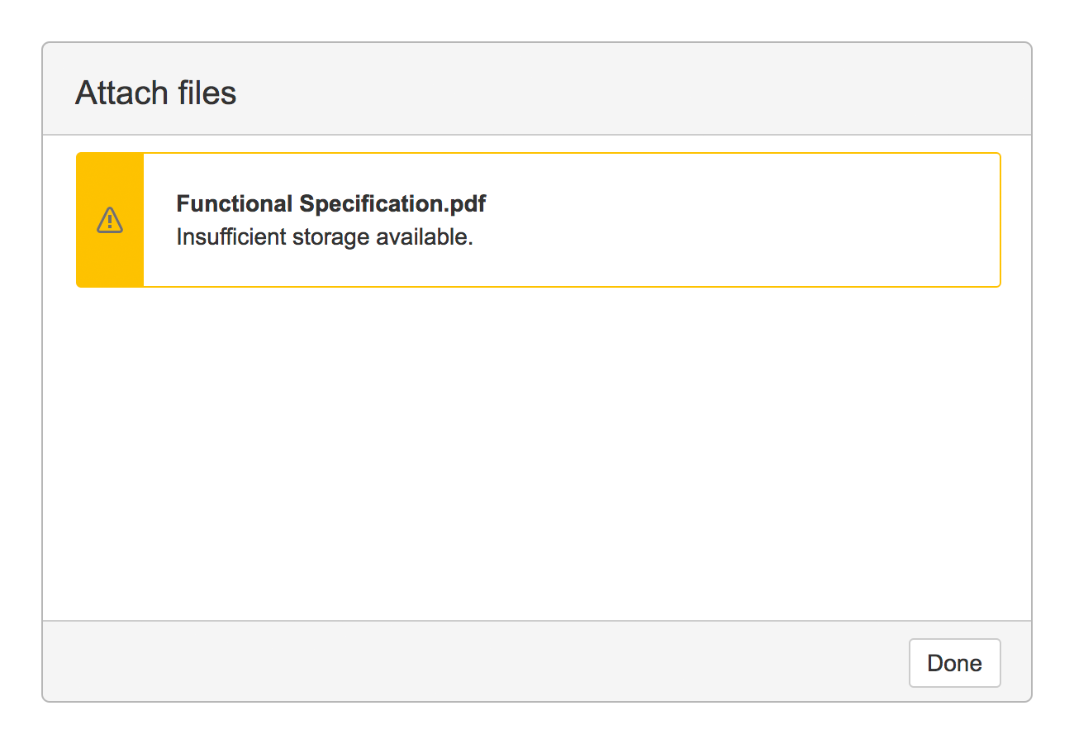Click the blank area below the warning banner
Screen dimensions: 1074x744
coord(537,455)
